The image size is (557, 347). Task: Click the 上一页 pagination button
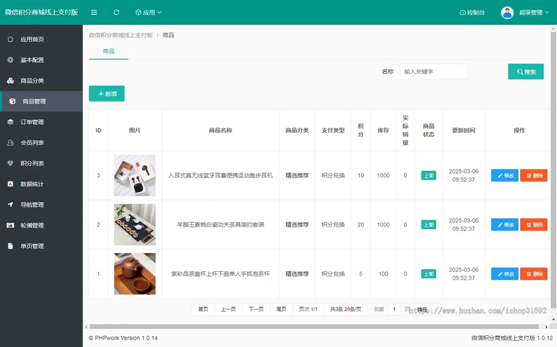[x=228, y=309]
